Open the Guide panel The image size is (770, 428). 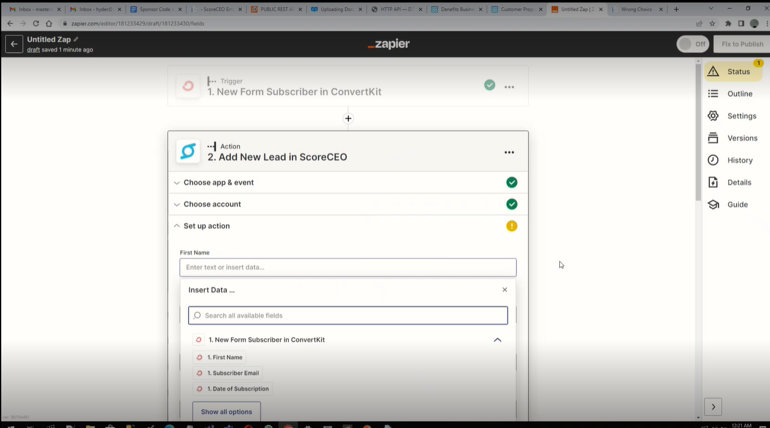[733, 204]
